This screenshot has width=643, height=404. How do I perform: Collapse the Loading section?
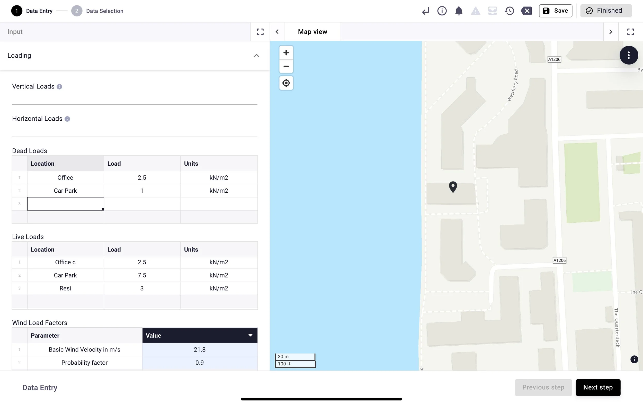(256, 56)
